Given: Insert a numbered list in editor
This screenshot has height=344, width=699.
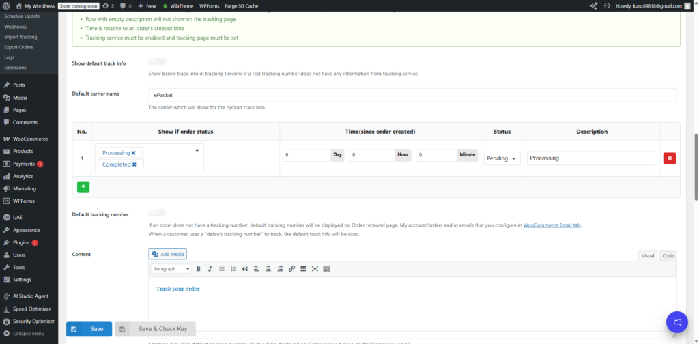Looking at the screenshot, I should [x=233, y=269].
